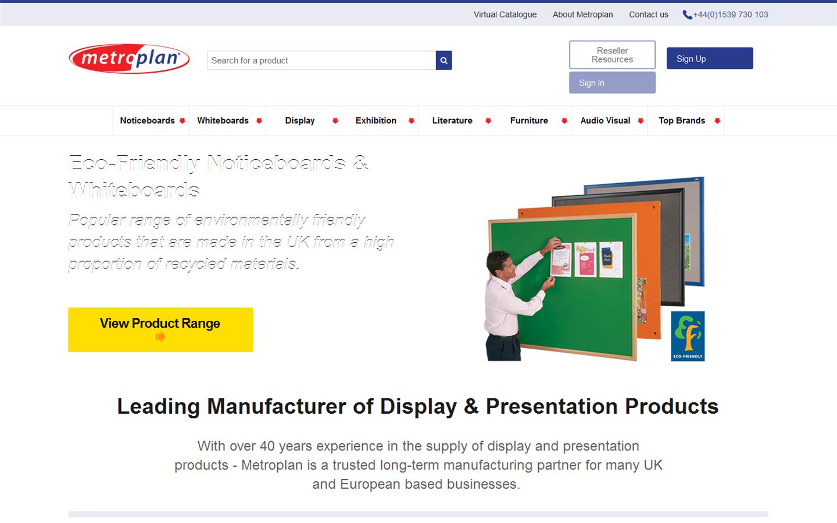The image size is (837, 523).
Task: Open the Exhibition dropdown
Action: (376, 120)
